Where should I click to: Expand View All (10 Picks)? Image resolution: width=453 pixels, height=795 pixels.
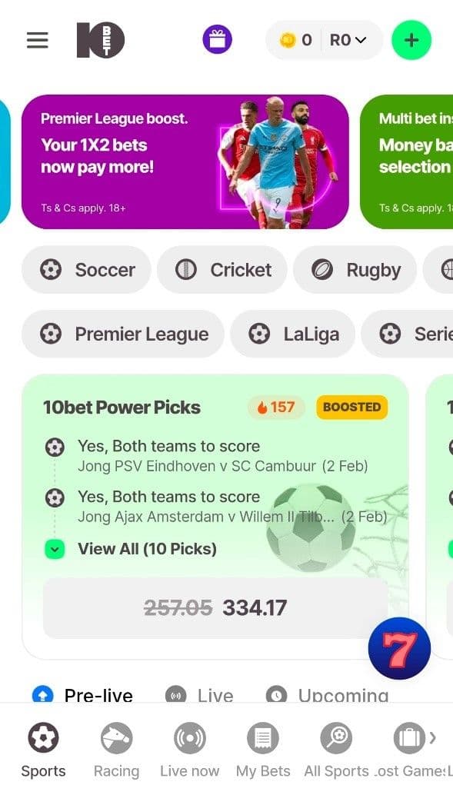click(x=131, y=549)
